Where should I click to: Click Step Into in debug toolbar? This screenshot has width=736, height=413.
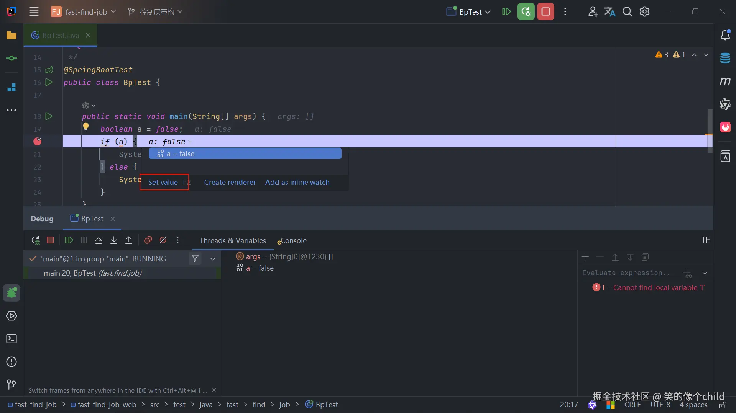click(114, 240)
